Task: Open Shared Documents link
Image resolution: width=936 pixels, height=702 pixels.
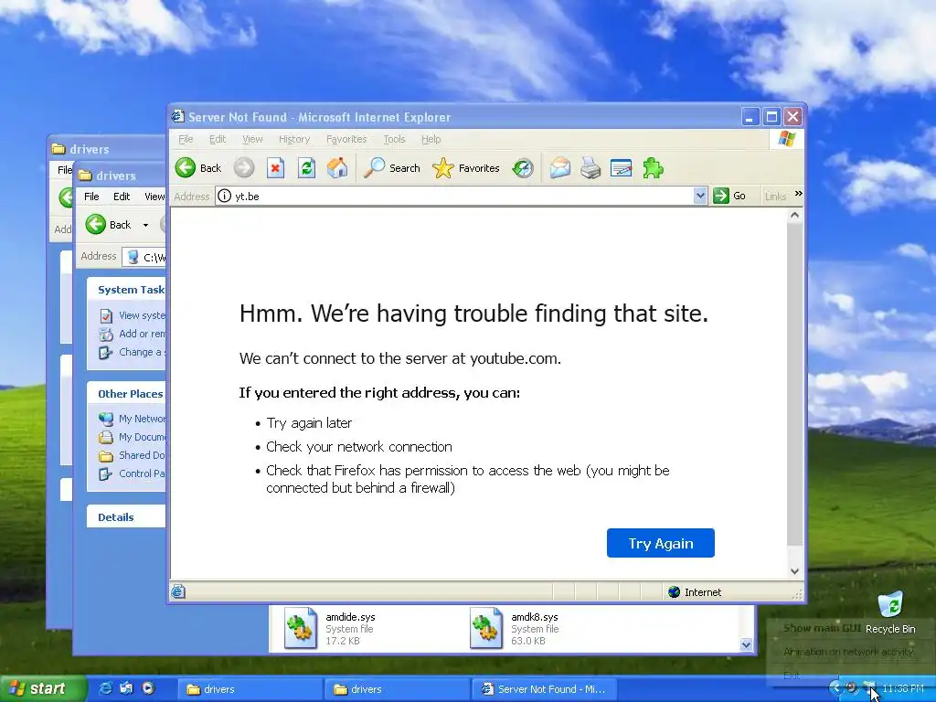Action: tap(142, 455)
